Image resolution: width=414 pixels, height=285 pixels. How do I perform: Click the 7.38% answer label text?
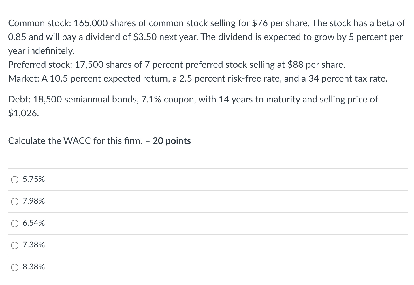33,245
